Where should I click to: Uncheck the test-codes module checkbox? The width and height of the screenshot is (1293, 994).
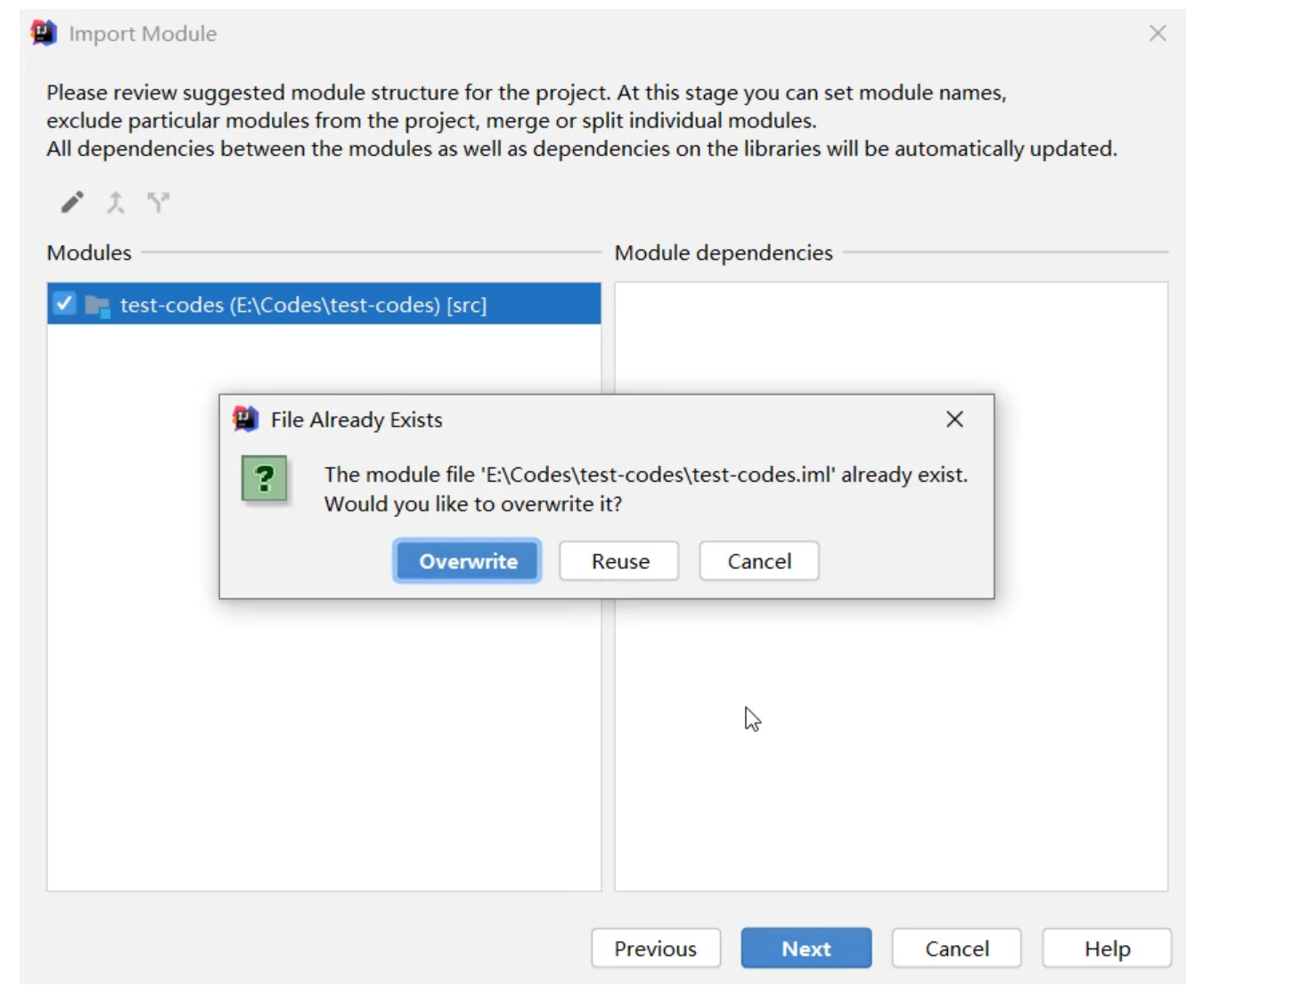(x=64, y=304)
